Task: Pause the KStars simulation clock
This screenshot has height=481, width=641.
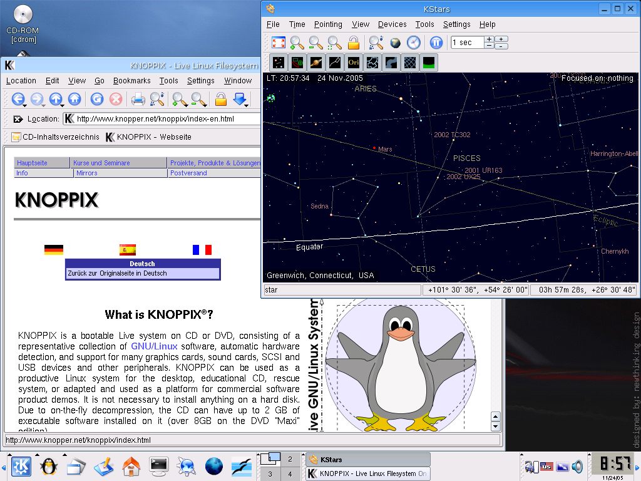Action: [436, 43]
